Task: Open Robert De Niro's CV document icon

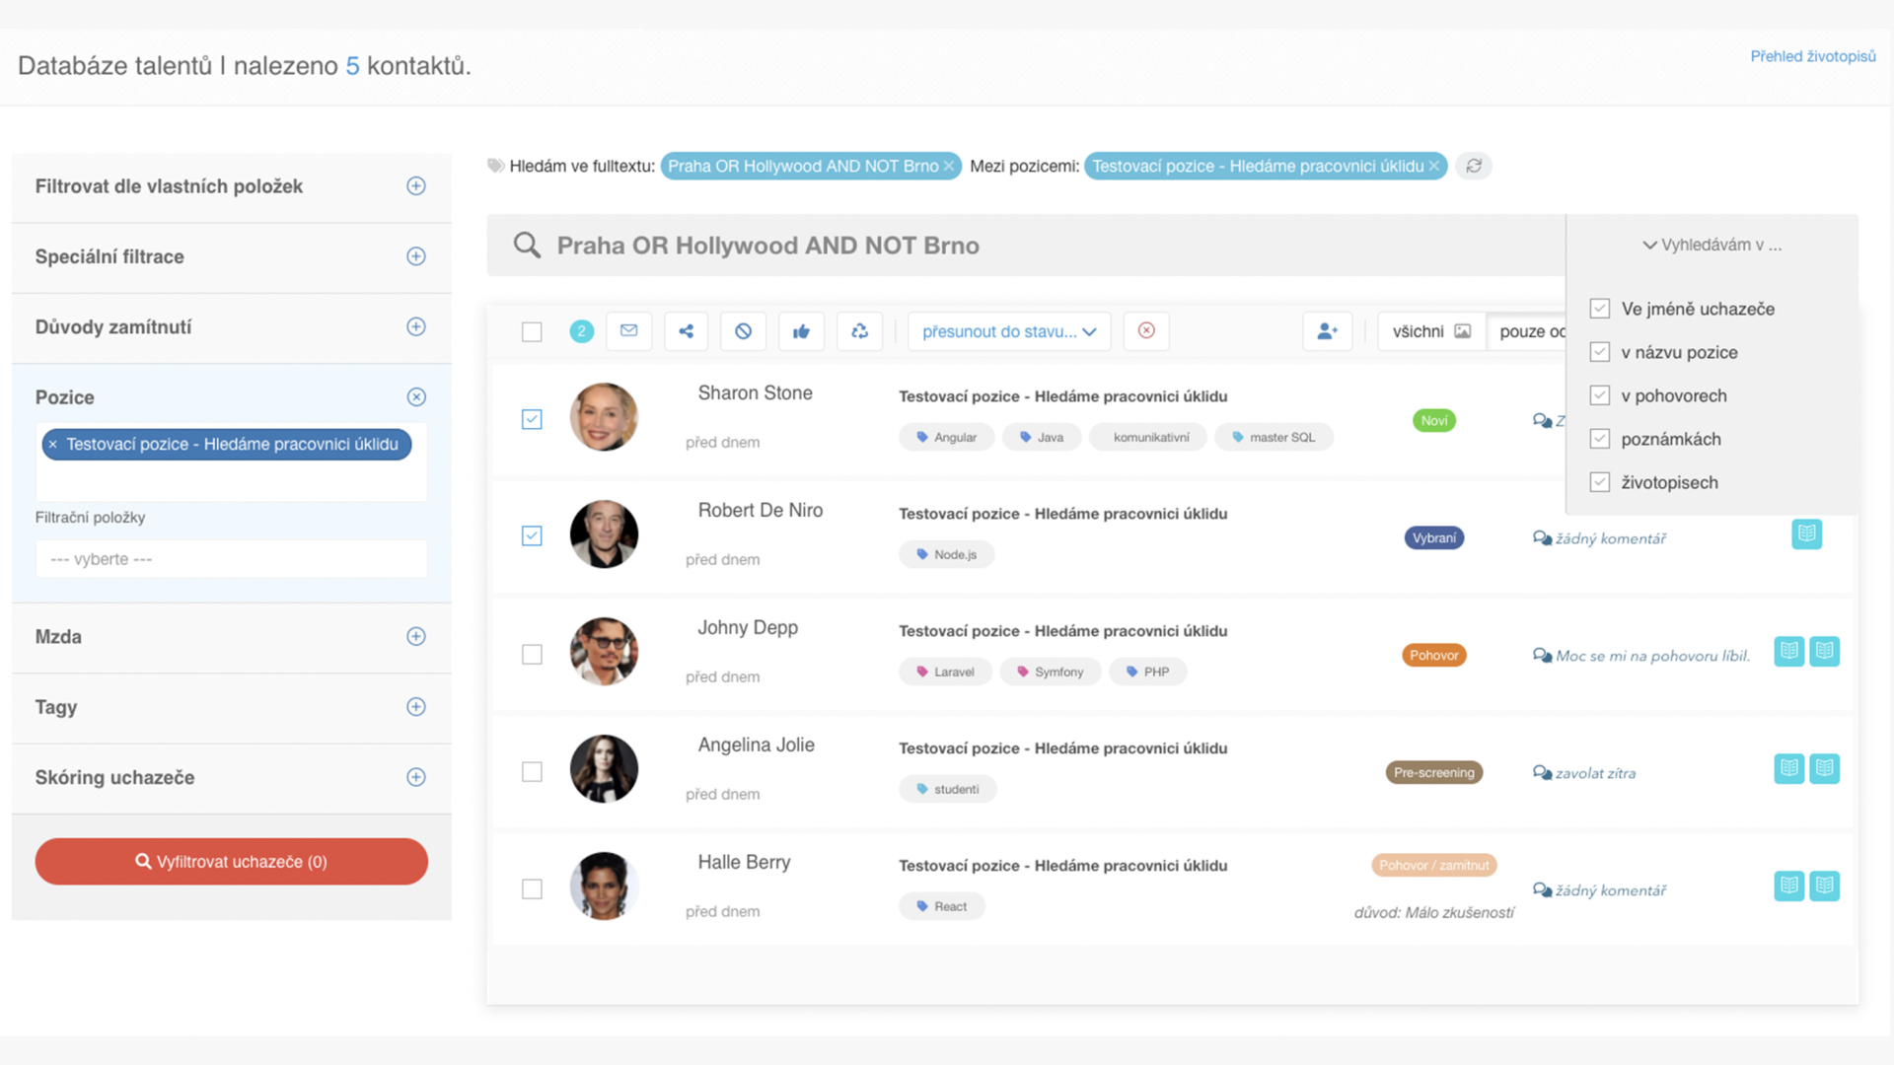Action: click(x=1806, y=534)
